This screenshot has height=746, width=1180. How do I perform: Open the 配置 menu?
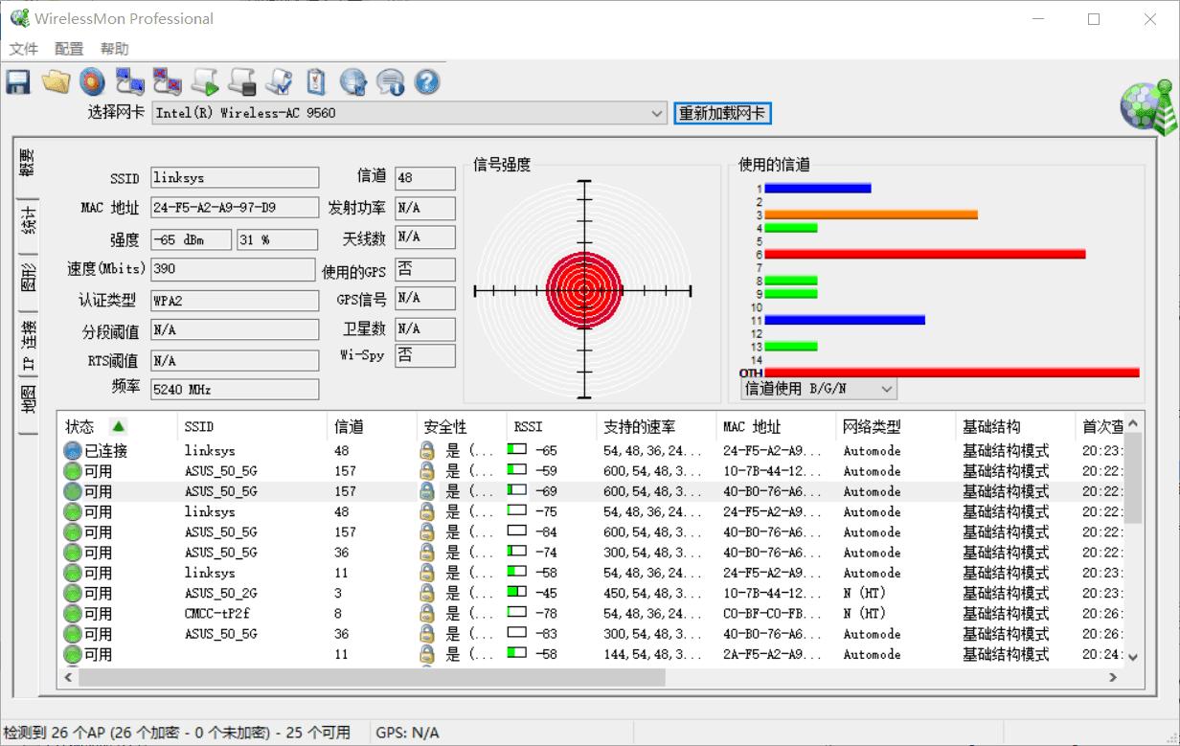coord(68,48)
